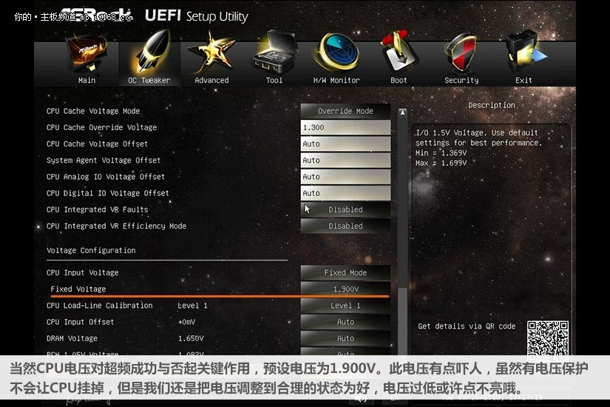
Task: Open the Tool toolbox icon
Action: click(x=275, y=53)
